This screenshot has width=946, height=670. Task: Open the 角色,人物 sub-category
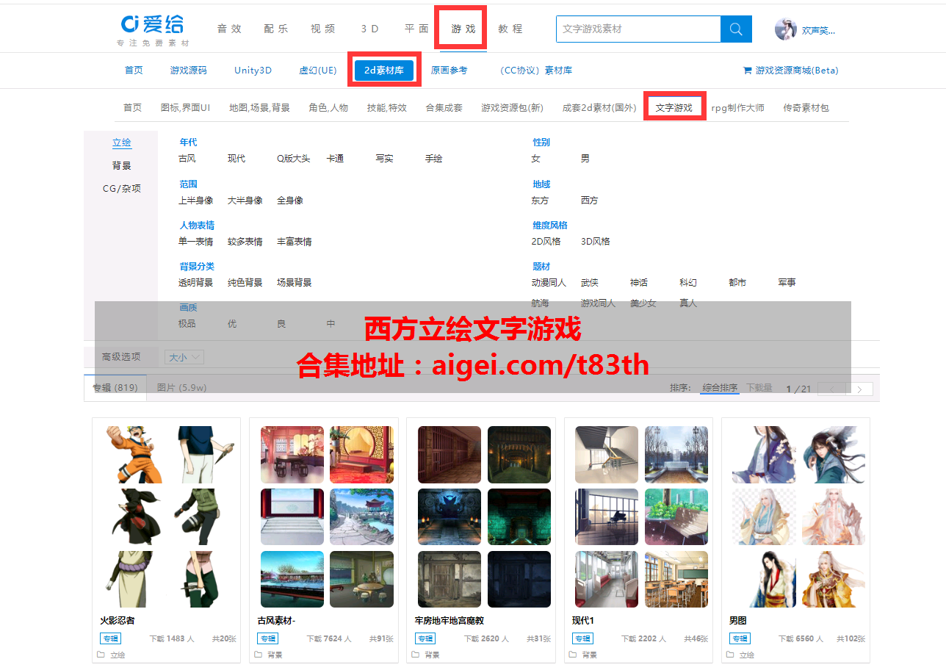tap(328, 107)
